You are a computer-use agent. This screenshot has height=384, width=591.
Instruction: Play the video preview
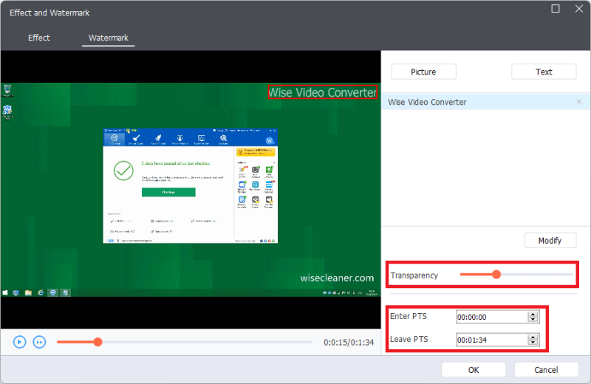coord(20,342)
